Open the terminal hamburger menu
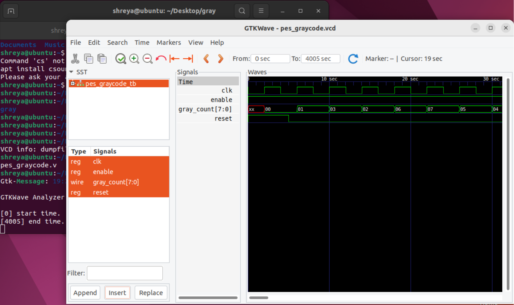 (x=261, y=11)
